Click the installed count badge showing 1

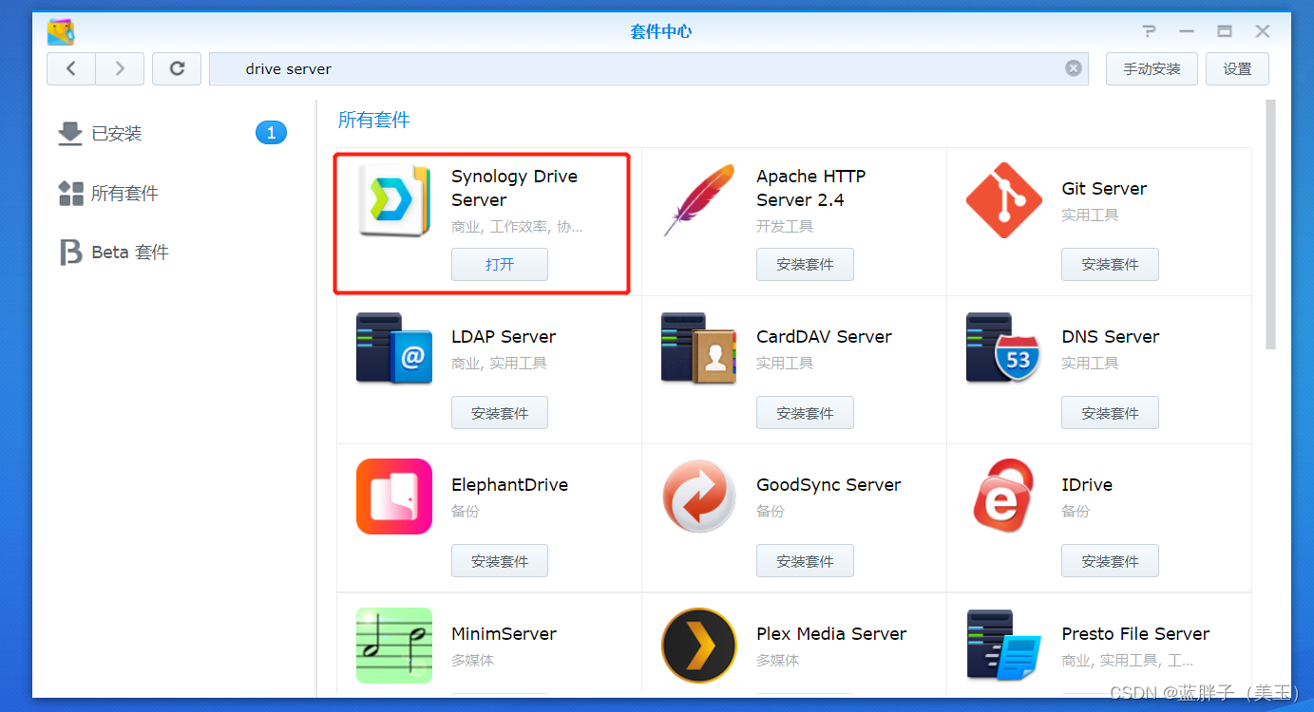tap(271, 133)
